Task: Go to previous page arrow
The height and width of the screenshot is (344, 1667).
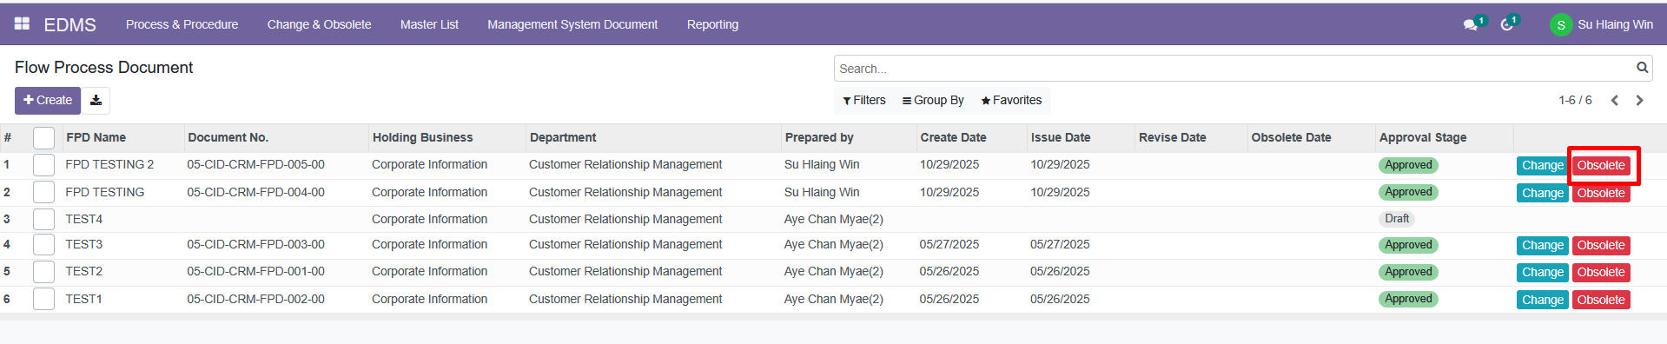Action: [1614, 101]
